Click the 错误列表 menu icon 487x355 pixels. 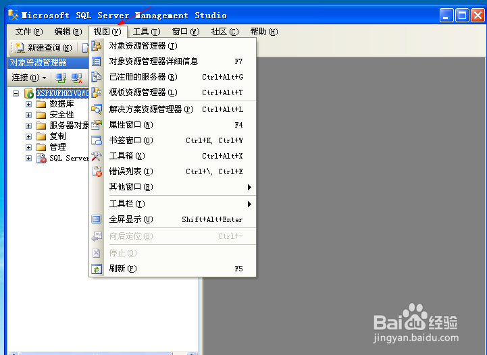click(x=97, y=171)
